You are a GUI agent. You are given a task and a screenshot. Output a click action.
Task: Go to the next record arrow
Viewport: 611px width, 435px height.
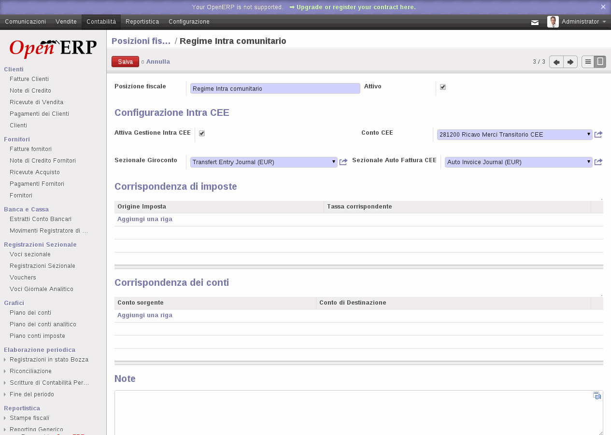tap(570, 62)
